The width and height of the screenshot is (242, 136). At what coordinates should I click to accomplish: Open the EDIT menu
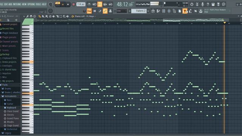pyautogui.click(x=6, y=4)
